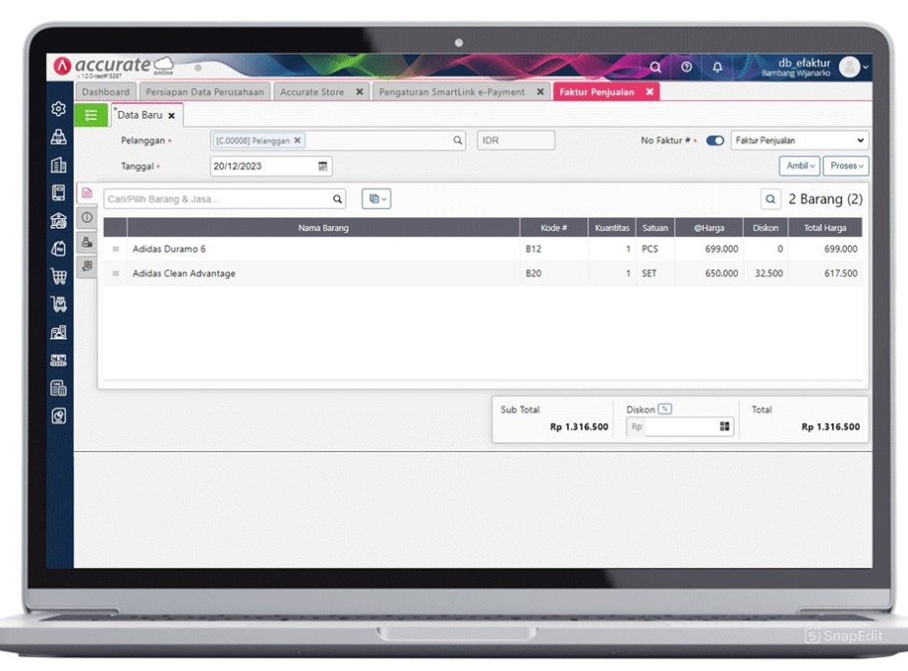
Task: Grab row handle for Adidas Duramo 6
Action: 116,249
